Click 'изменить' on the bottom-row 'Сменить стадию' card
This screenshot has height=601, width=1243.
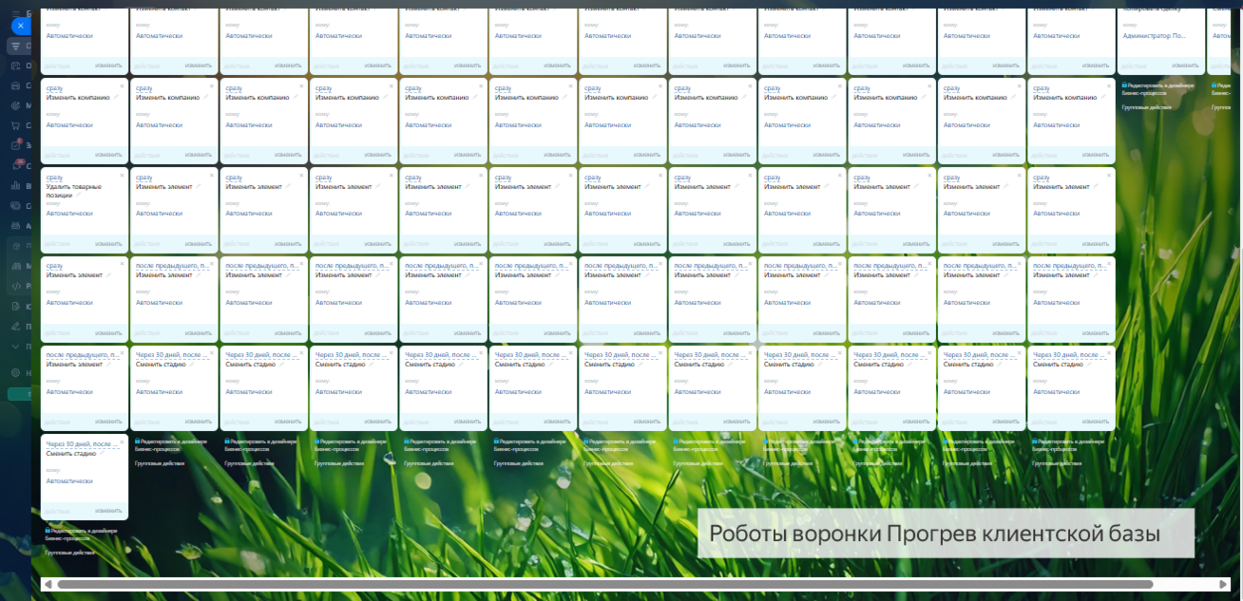tap(108, 511)
